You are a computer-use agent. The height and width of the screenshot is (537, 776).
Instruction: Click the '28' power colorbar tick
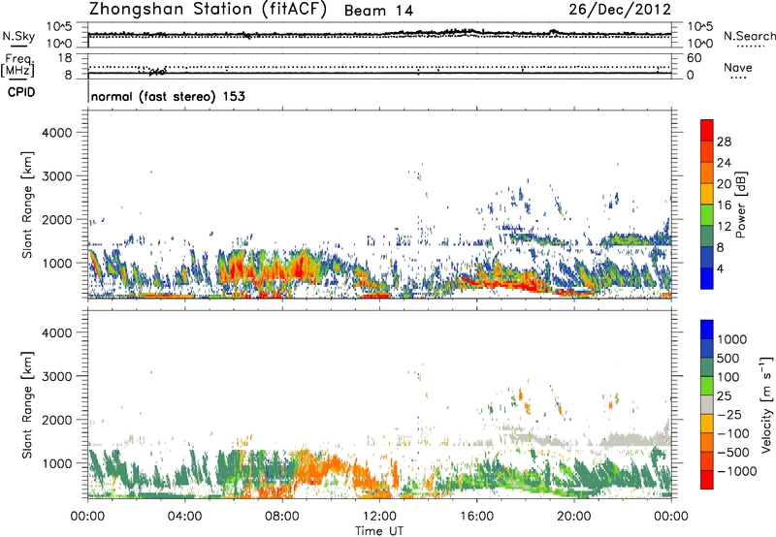pyautogui.click(x=724, y=142)
